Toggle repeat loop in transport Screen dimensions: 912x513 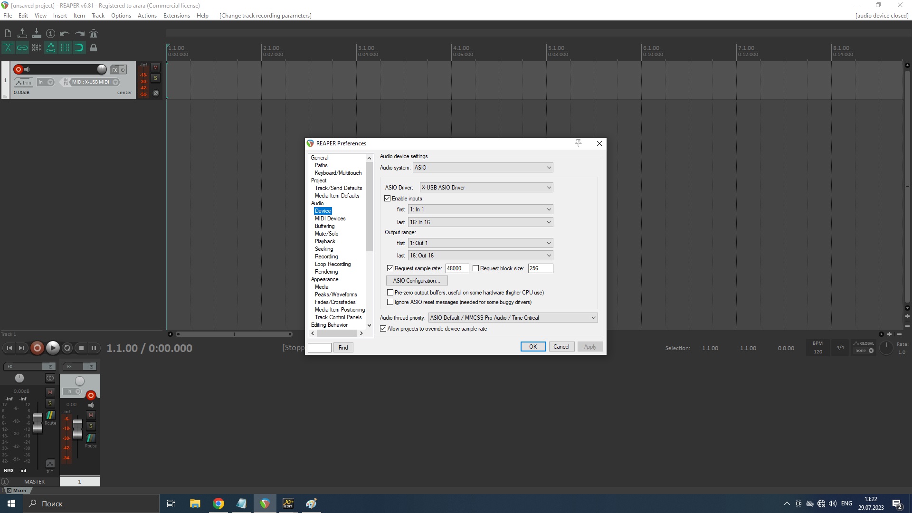point(67,348)
